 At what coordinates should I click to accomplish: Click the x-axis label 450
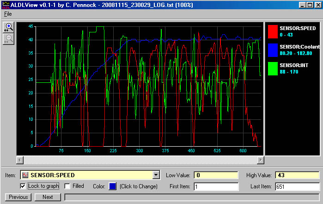191,151
